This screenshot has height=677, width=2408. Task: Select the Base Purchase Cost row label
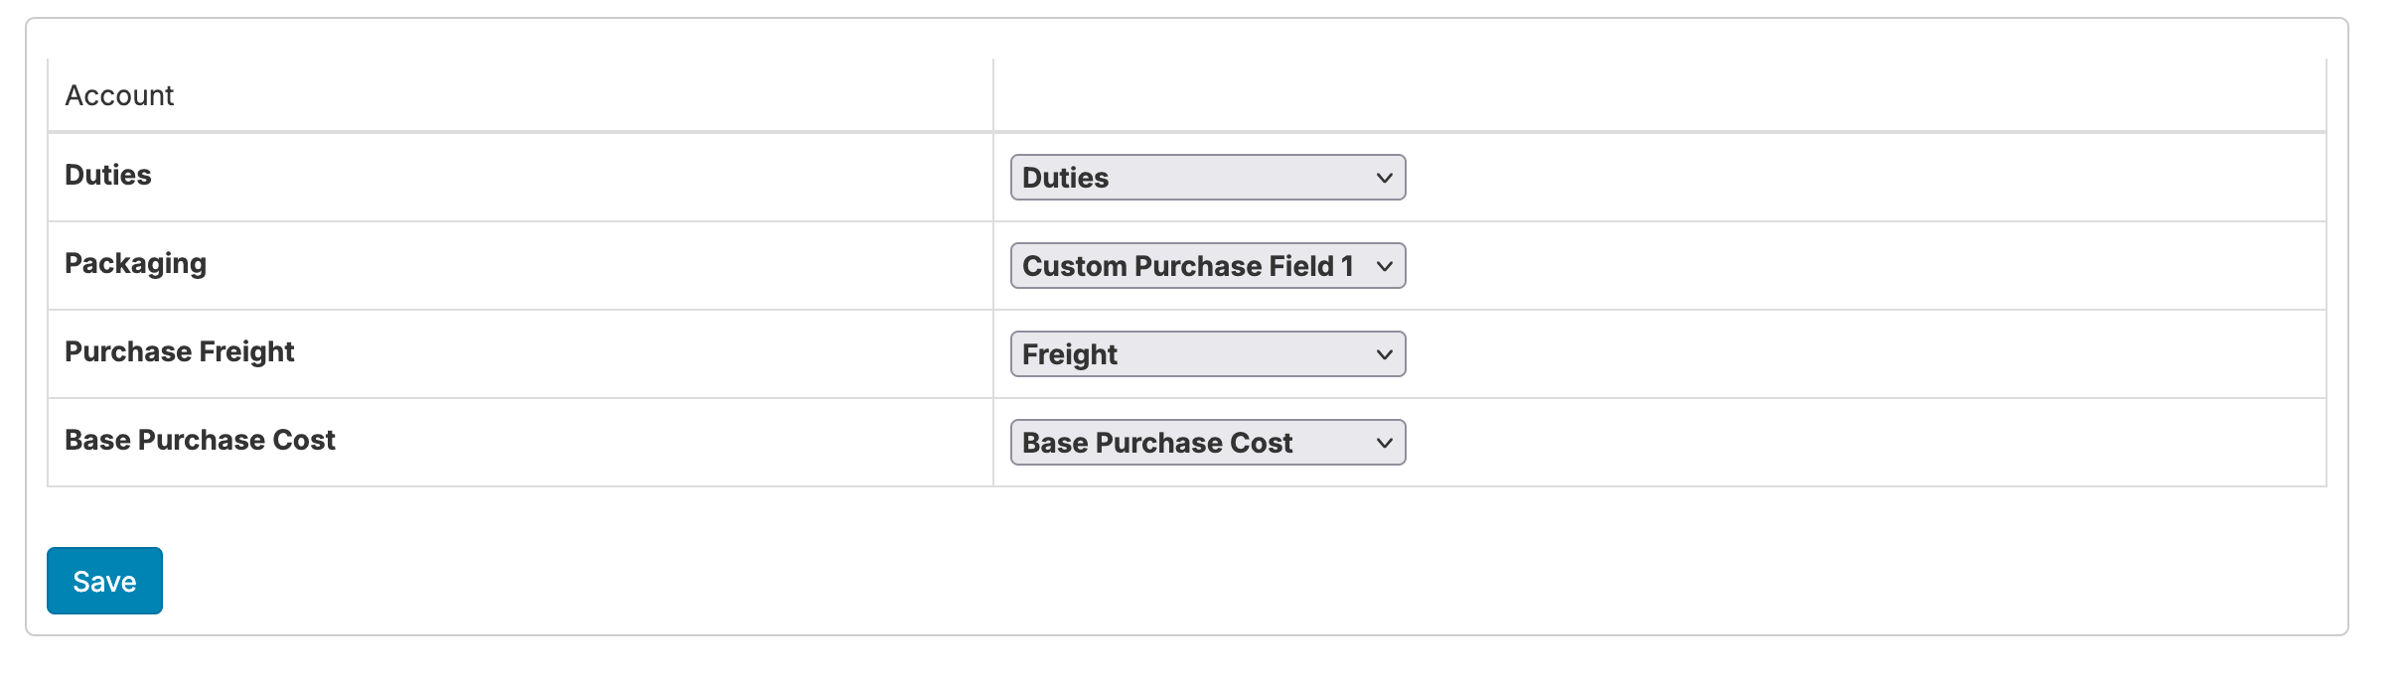pyautogui.click(x=201, y=440)
